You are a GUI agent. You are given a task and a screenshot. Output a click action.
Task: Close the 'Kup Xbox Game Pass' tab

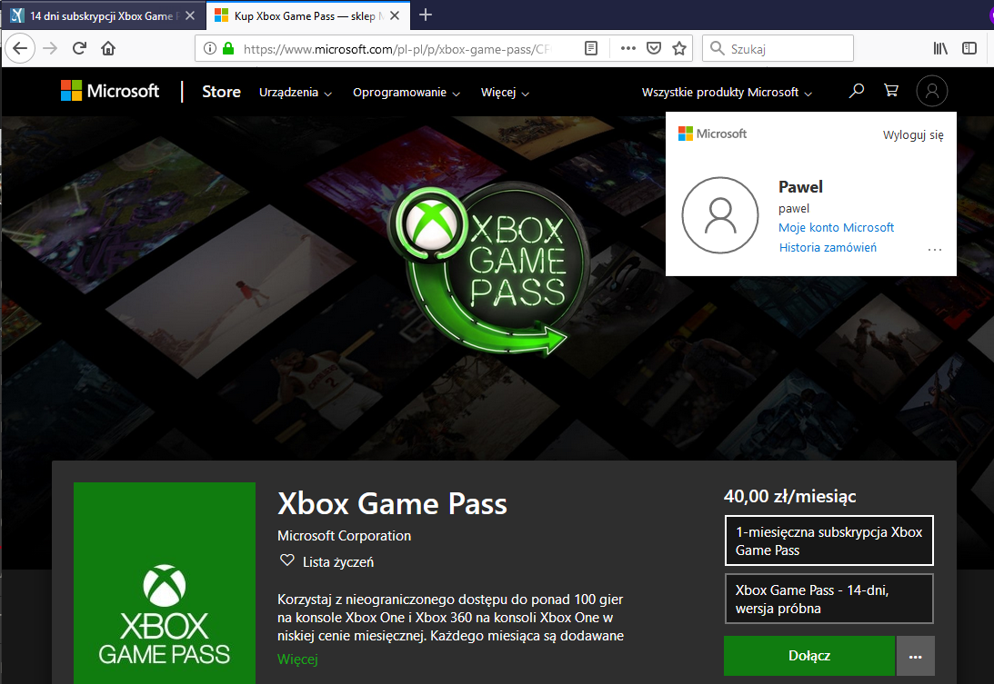click(x=395, y=15)
